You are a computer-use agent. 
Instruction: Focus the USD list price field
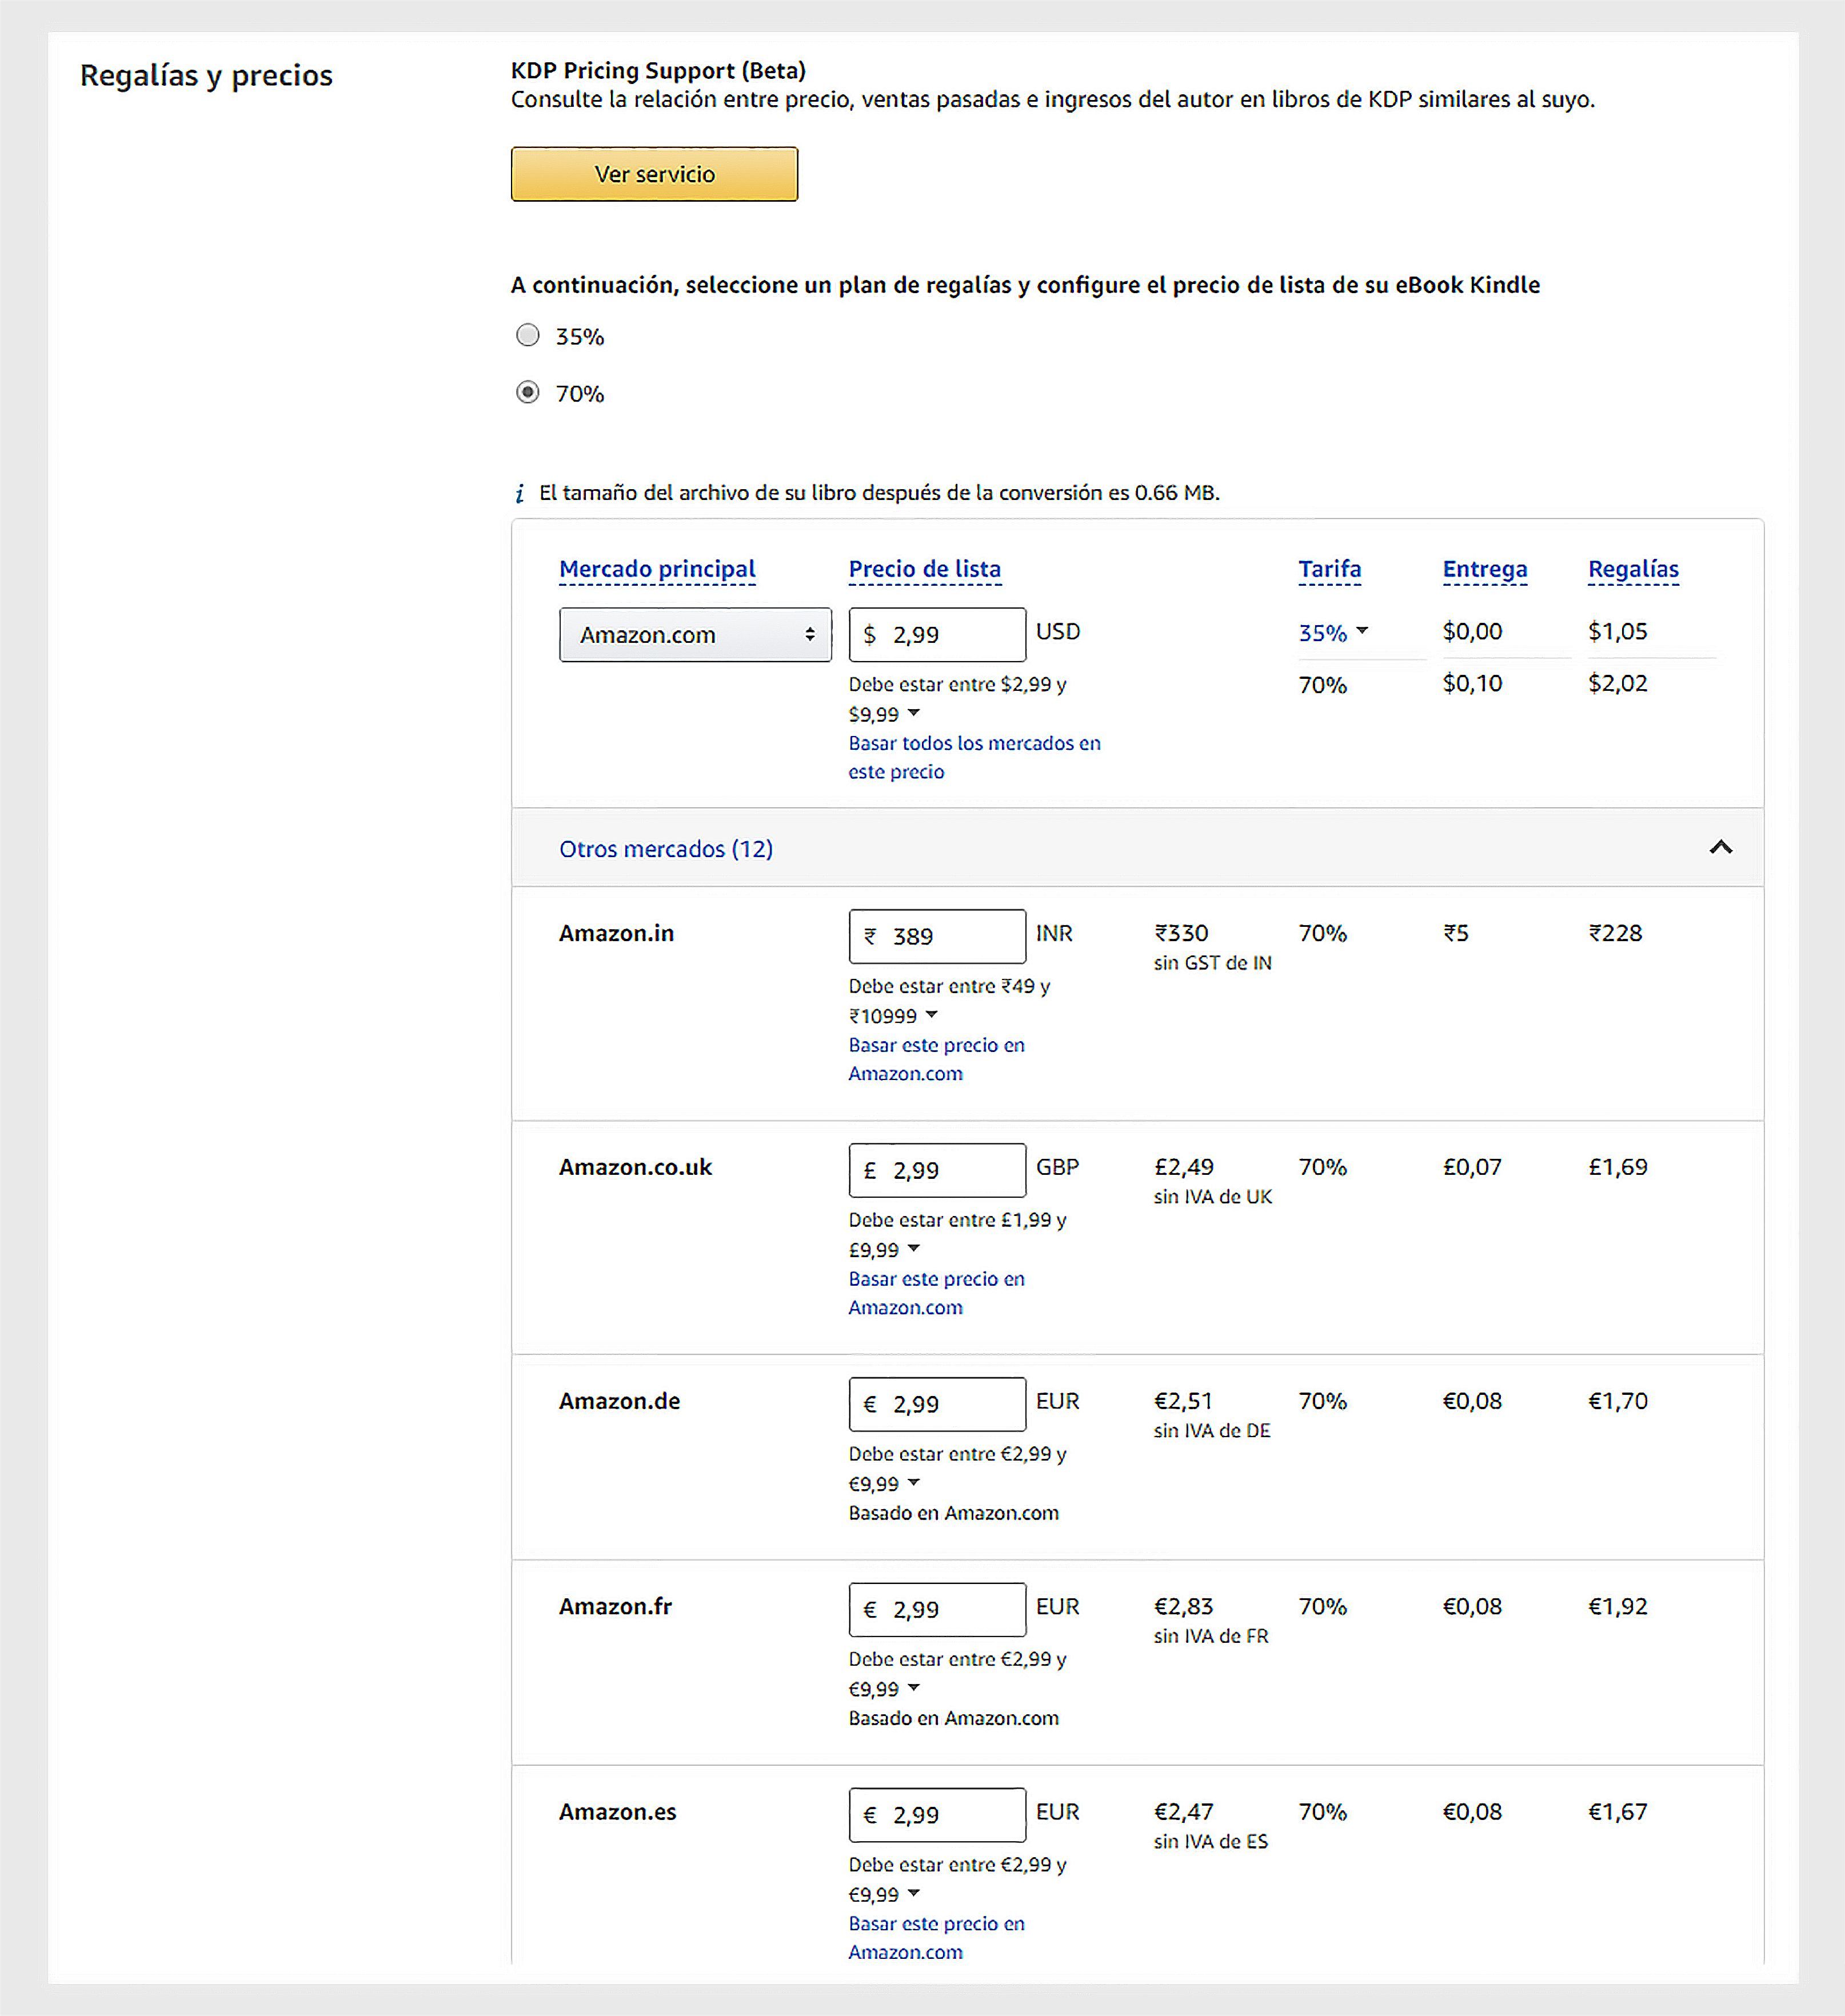click(937, 634)
